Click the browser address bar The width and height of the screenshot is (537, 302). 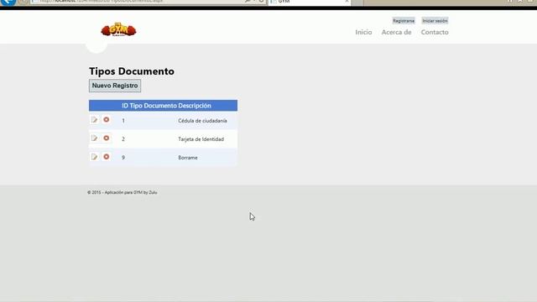[137, 2]
